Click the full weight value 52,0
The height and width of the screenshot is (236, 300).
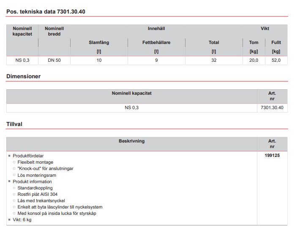[x=276, y=60]
